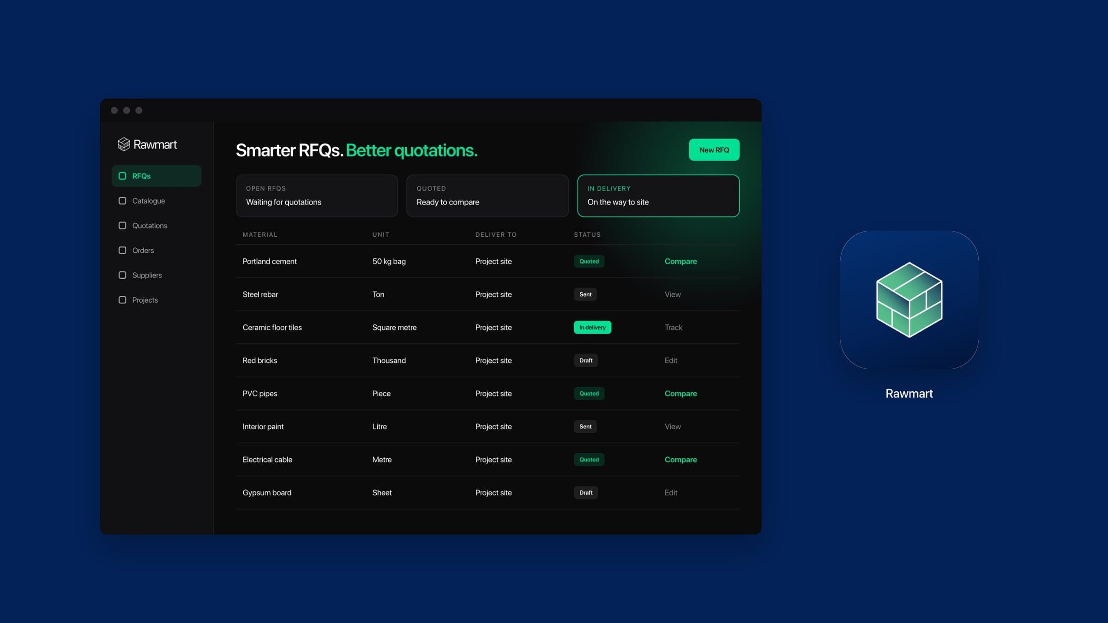The height and width of the screenshot is (623, 1108).
Task: Click the Rawmart cube logo in sidebar
Action: click(x=124, y=144)
